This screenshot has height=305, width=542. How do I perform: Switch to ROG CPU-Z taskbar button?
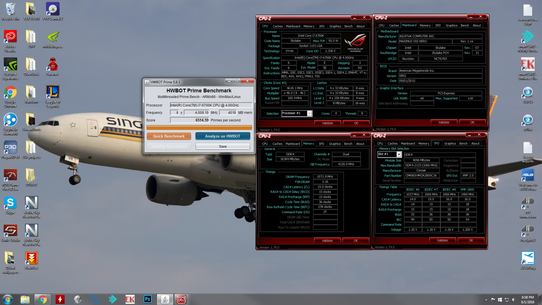click(x=181, y=299)
